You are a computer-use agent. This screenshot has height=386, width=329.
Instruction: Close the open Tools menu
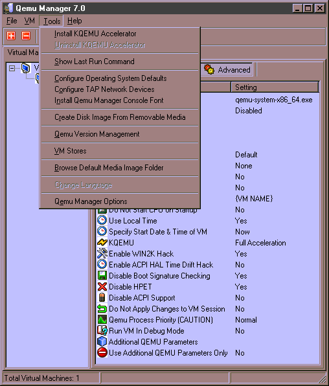(51, 21)
